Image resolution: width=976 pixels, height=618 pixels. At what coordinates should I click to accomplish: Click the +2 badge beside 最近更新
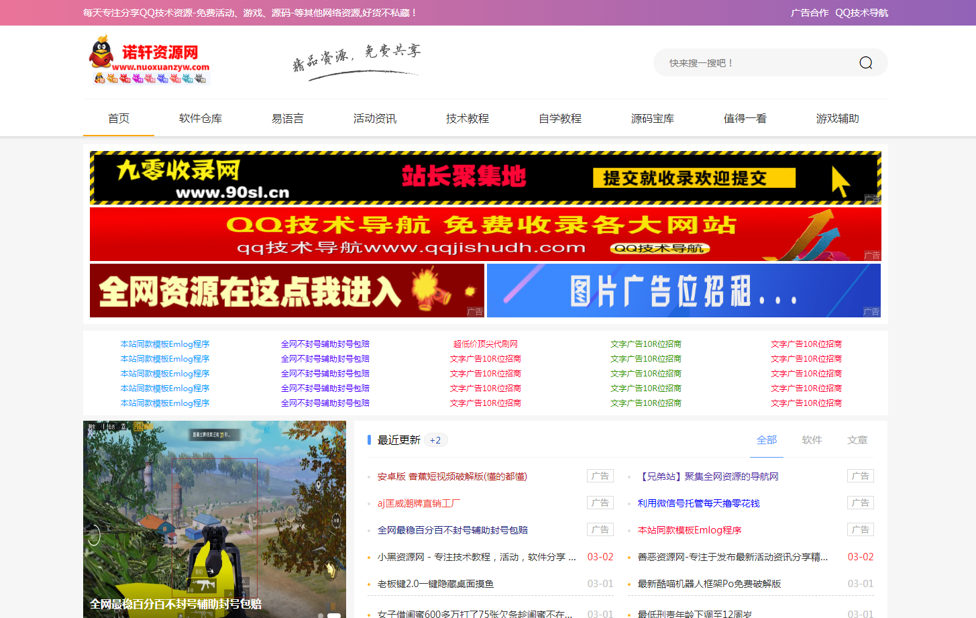click(435, 440)
